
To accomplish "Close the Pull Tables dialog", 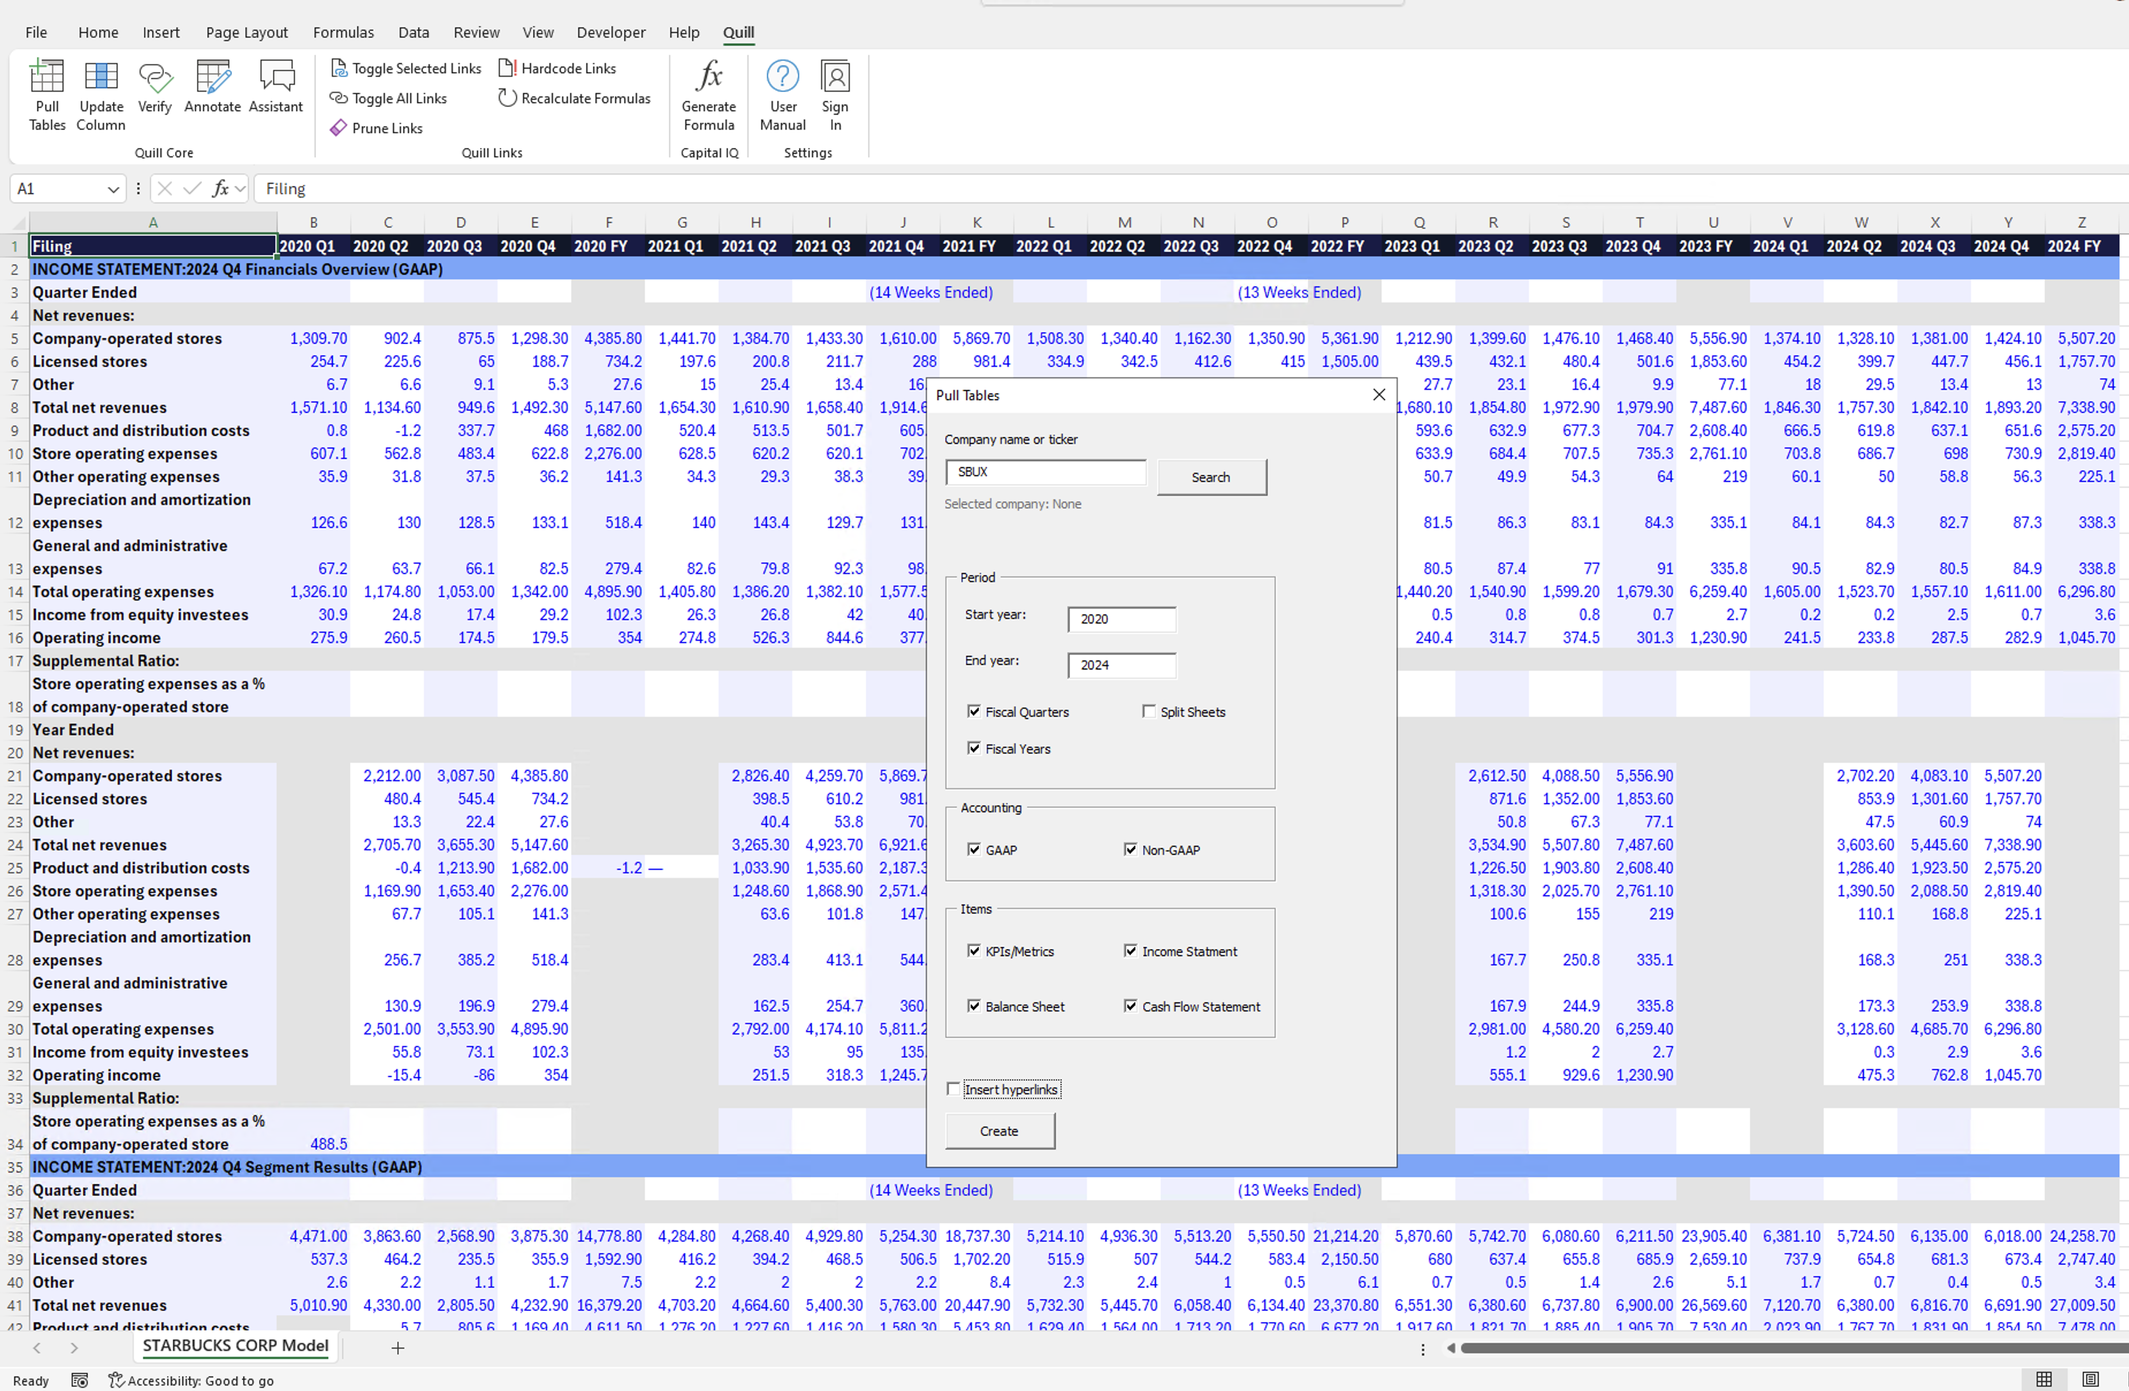I will click(1378, 394).
